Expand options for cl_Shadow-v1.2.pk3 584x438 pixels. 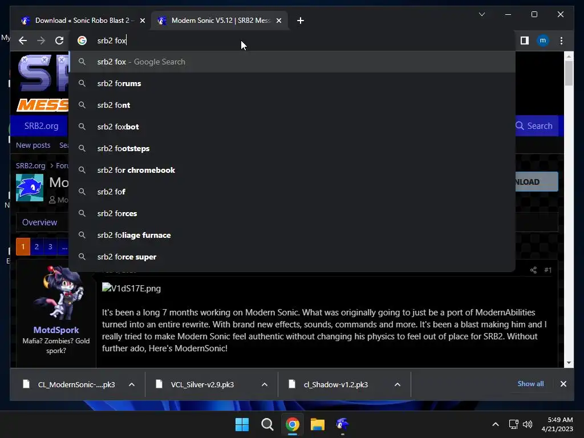click(398, 385)
